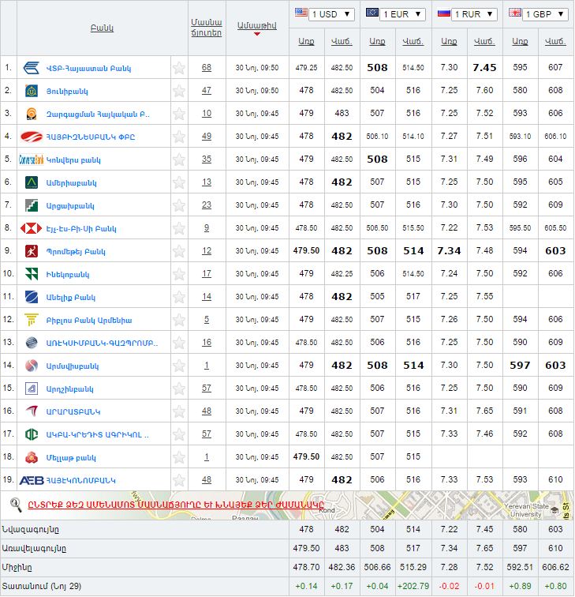Open the 1 USD currency dropdown
The image size is (575, 597).
(x=324, y=14)
